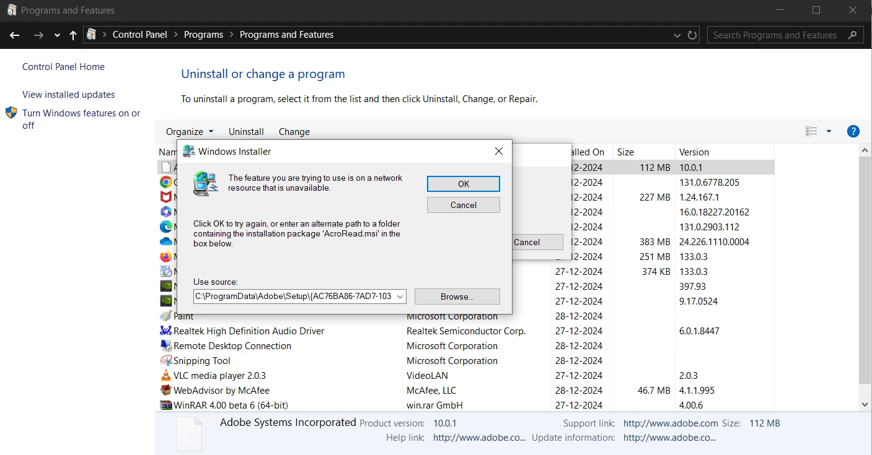Click the Snipping Tool icon

click(165, 360)
